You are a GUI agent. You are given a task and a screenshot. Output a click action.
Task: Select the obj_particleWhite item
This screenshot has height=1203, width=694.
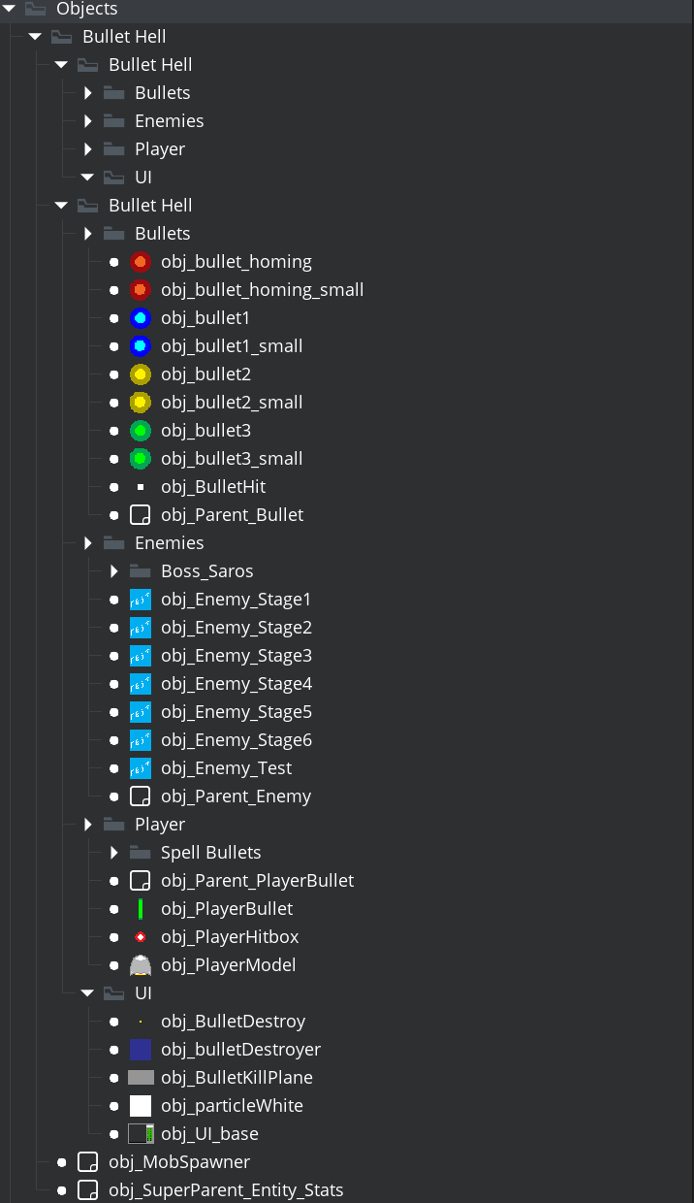pyautogui.click(x=232, y=1106)
